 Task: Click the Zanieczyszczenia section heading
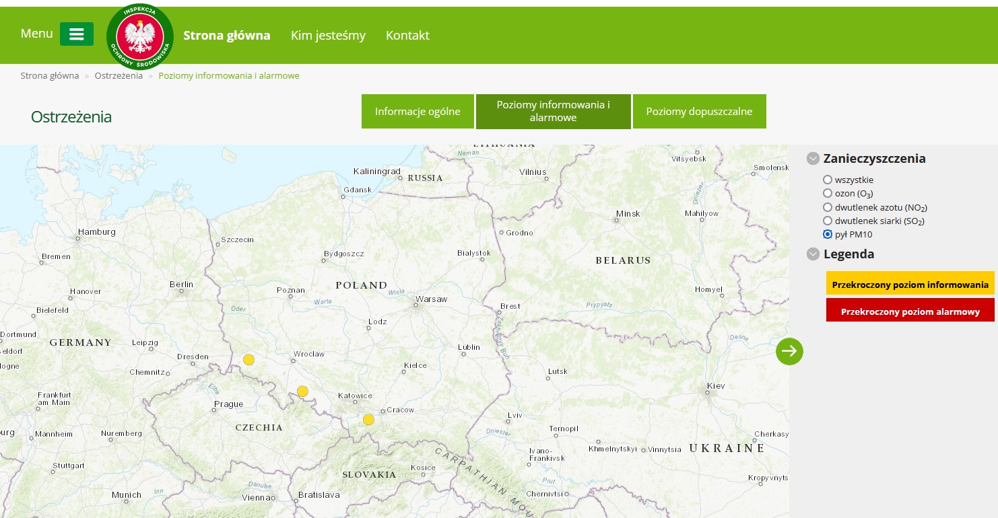coord(874,159)
